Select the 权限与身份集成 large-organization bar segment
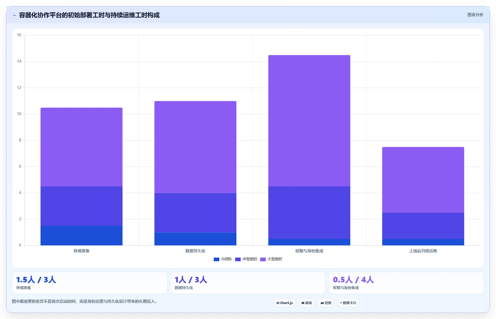 pos(309,121)
